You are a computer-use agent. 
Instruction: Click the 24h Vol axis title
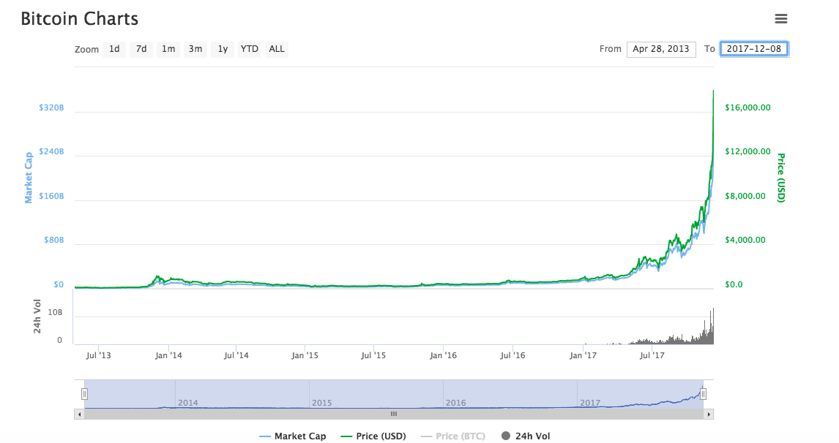[x=37, y=317]
